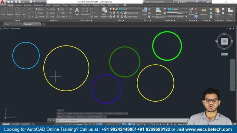
Task: Expand the Draw panel
Action: point(17,20)
